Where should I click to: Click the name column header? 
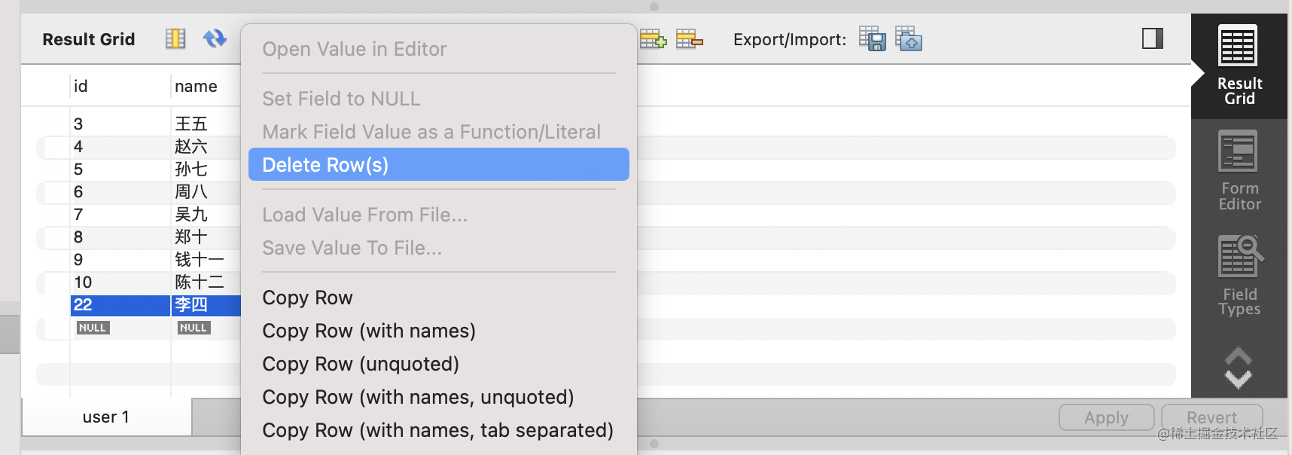(196, 87)
